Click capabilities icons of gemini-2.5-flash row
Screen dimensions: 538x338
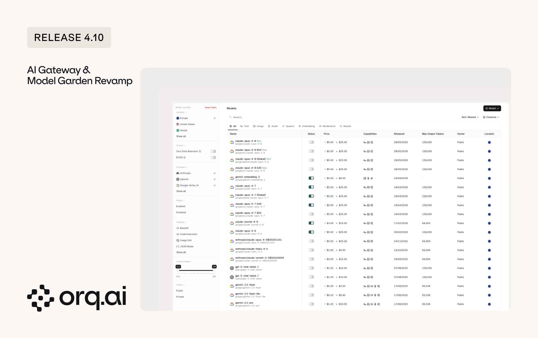(372, 286)
